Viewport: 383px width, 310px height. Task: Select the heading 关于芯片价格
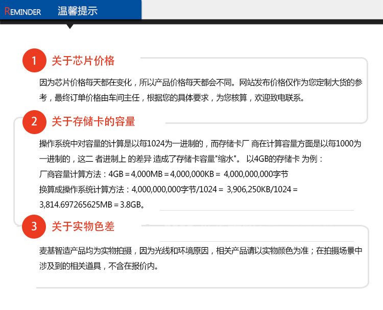pyautogui.click(x=83, y=61)
